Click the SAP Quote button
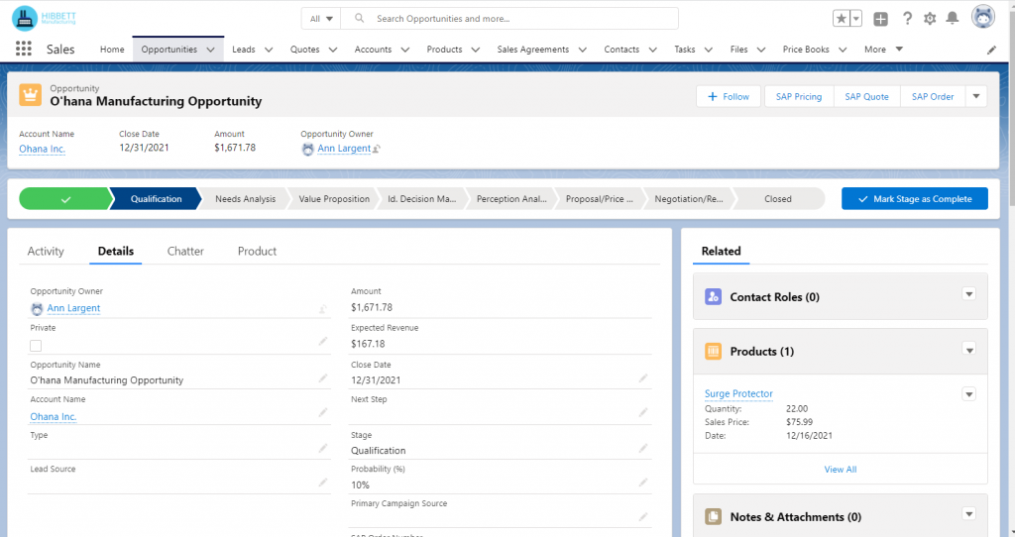The height and width of the screenshot is (537, 1015). [x=866, y=96]
